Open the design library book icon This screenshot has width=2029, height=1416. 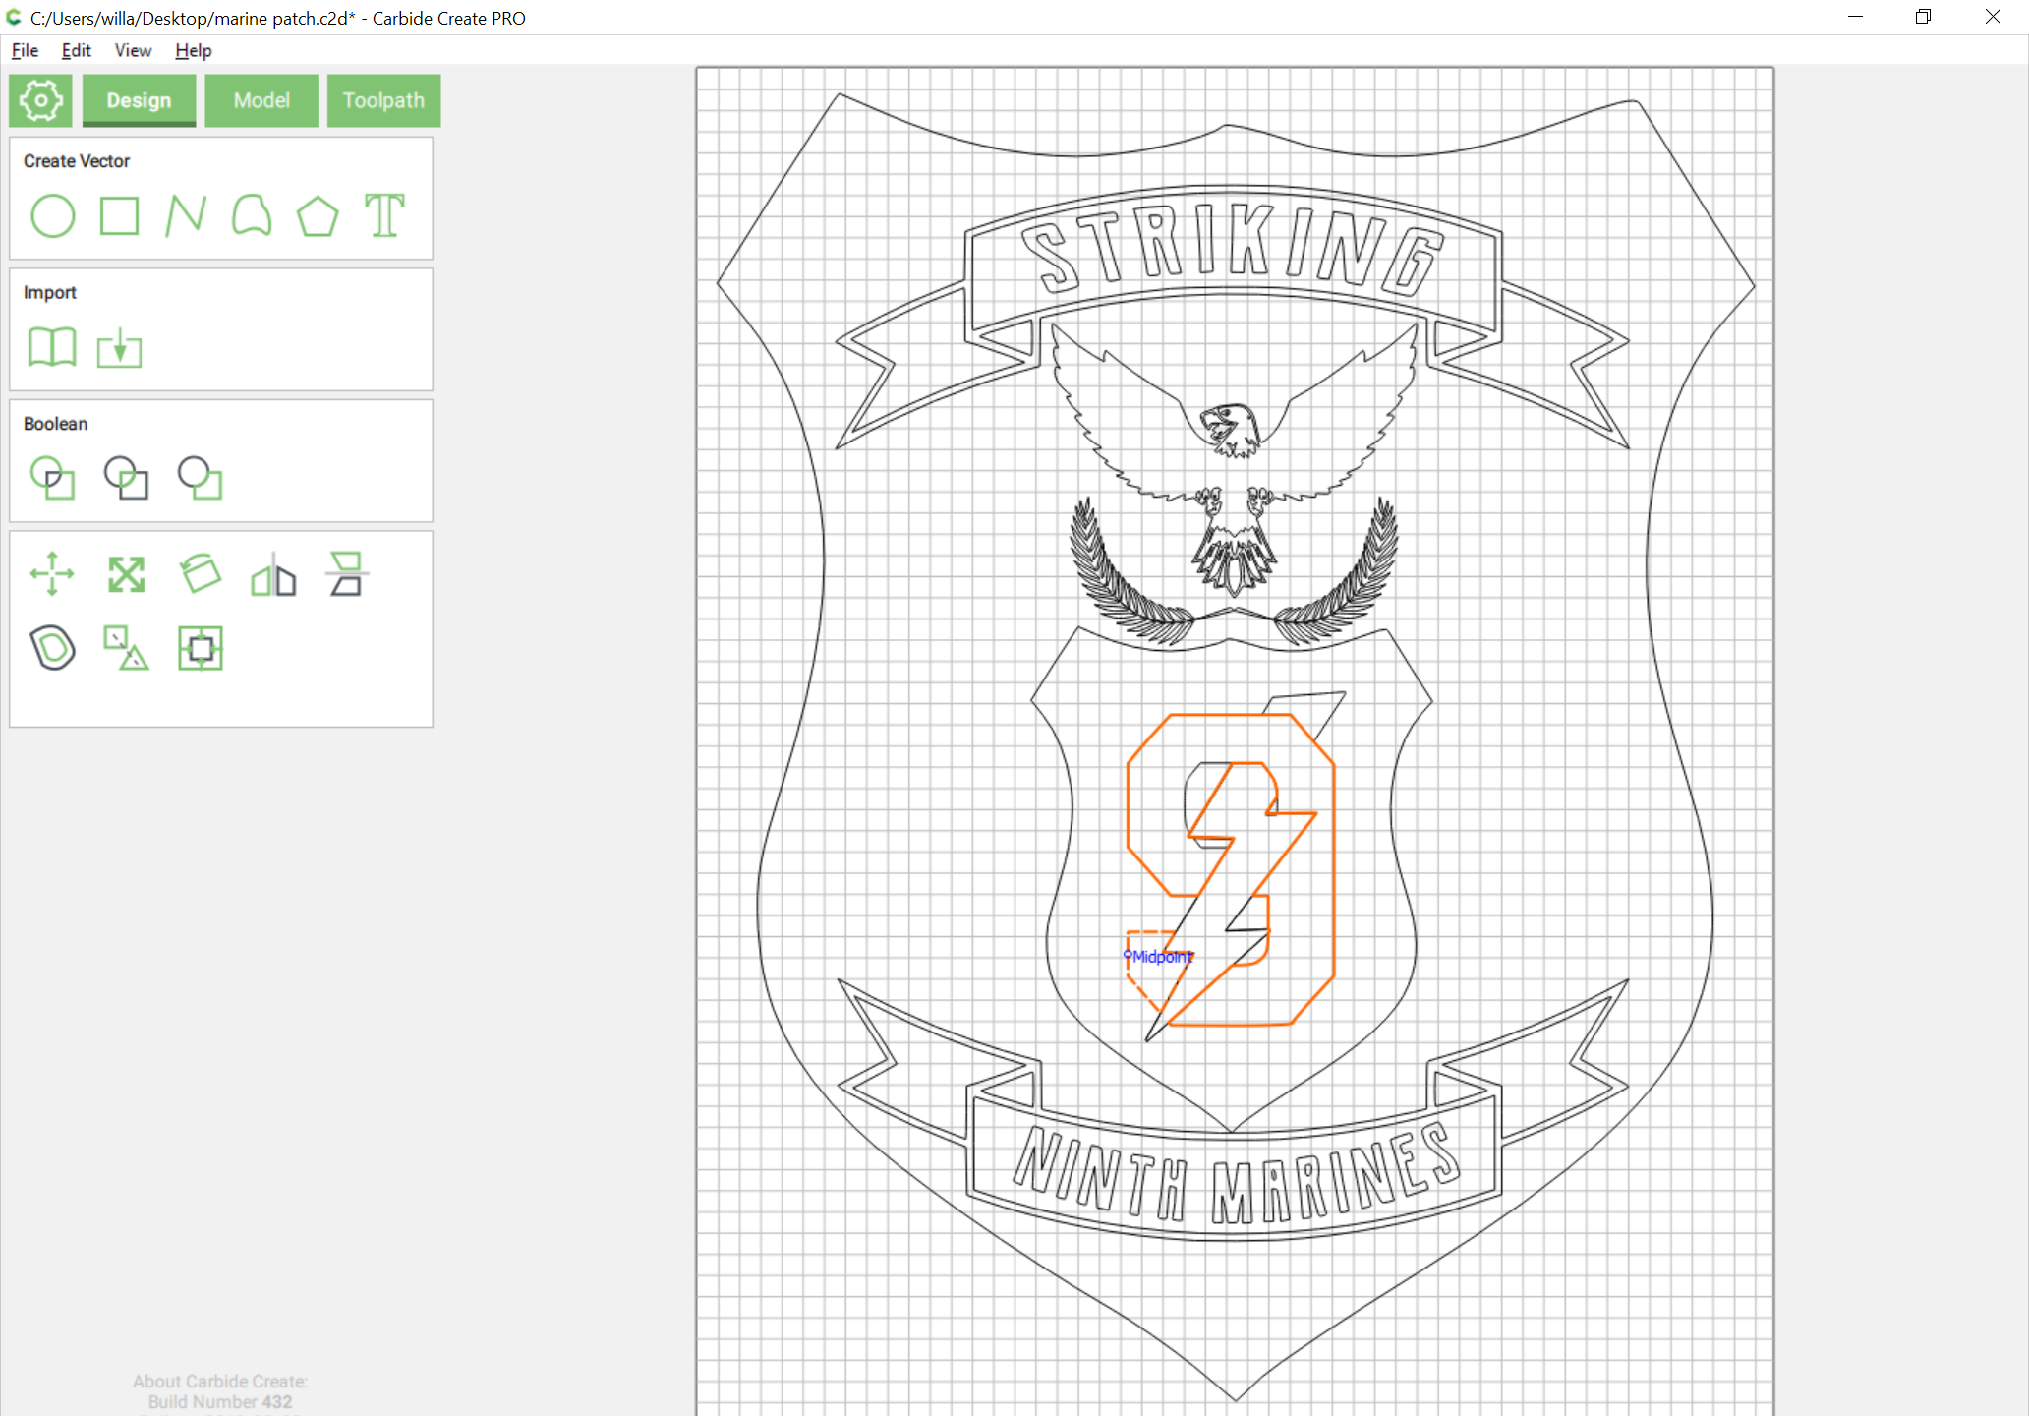pos(52,348)
